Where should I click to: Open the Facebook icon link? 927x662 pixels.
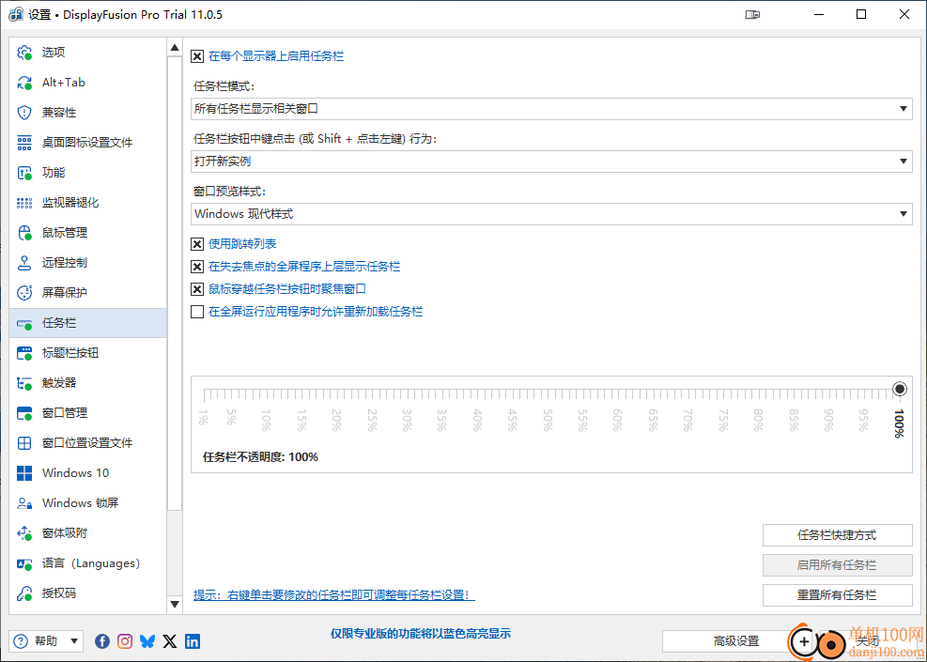pyautogui.click(x=102, y=640)
